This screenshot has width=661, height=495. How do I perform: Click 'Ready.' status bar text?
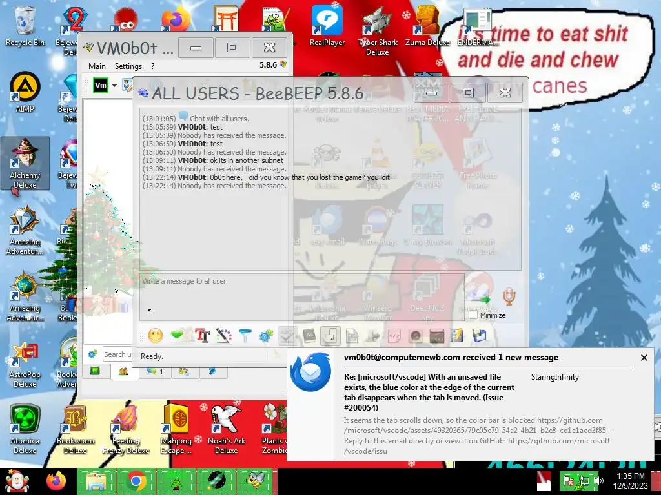[152, 356]
